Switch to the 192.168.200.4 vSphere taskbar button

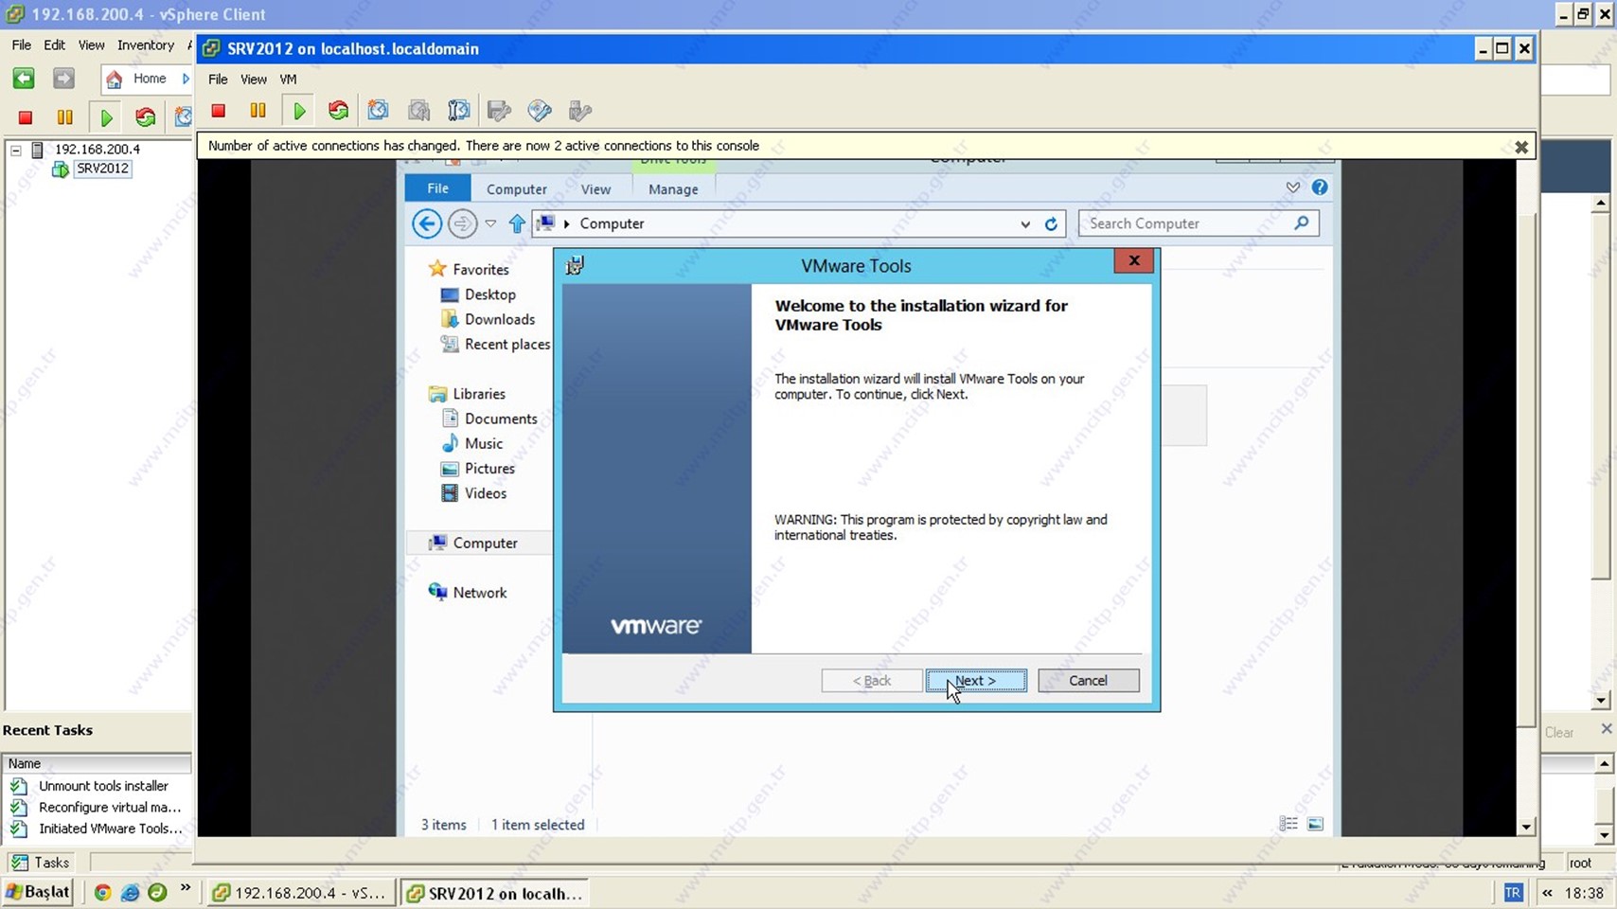(300, 893)
